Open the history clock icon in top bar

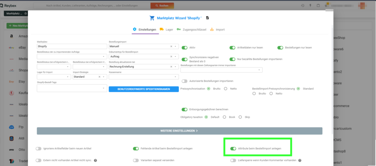(303, 5)
